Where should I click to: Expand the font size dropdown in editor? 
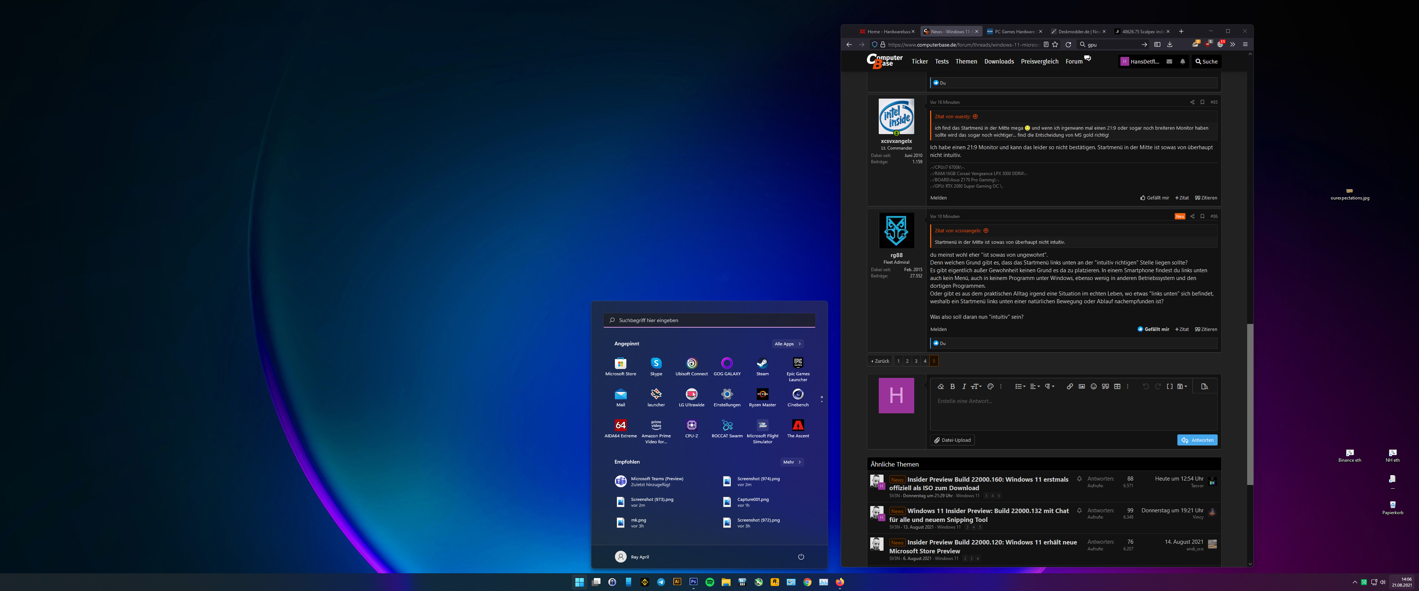(x=976, y=387)
